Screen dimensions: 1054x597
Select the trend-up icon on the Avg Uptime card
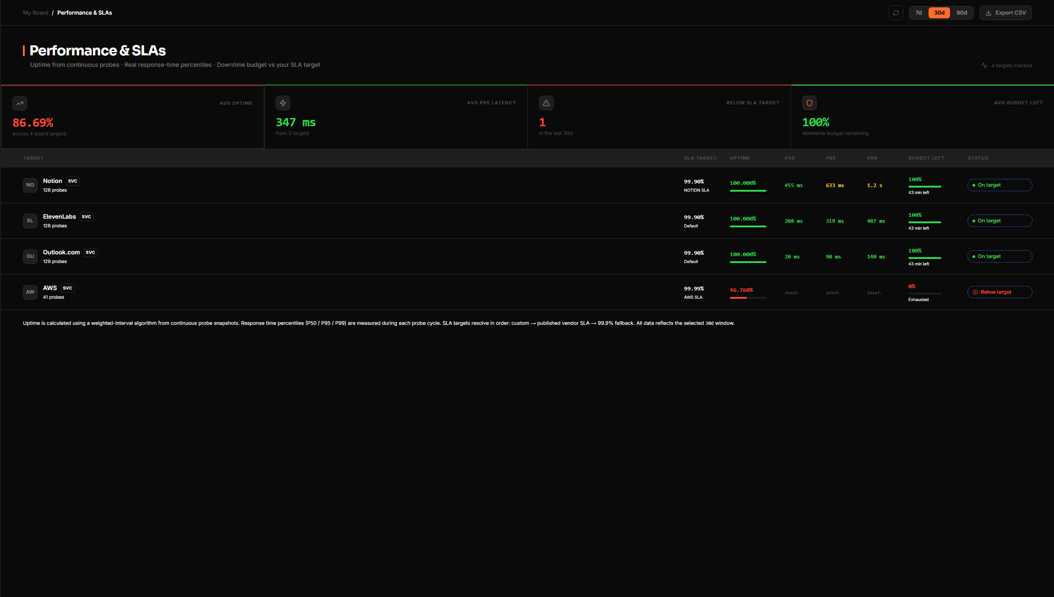click(20, 103)
